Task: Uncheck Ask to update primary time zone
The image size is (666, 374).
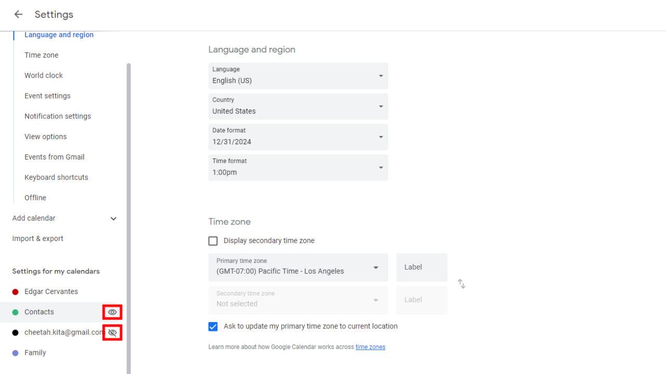Action: pos(213,327)
